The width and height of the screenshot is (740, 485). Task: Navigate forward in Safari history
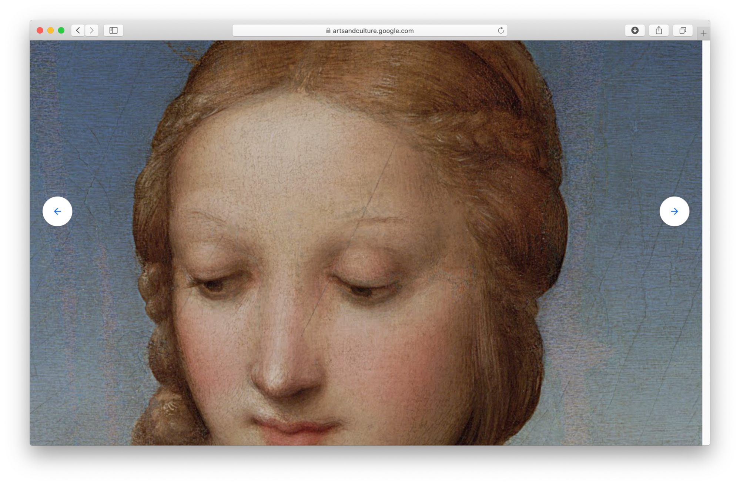(x=91, y=30)
